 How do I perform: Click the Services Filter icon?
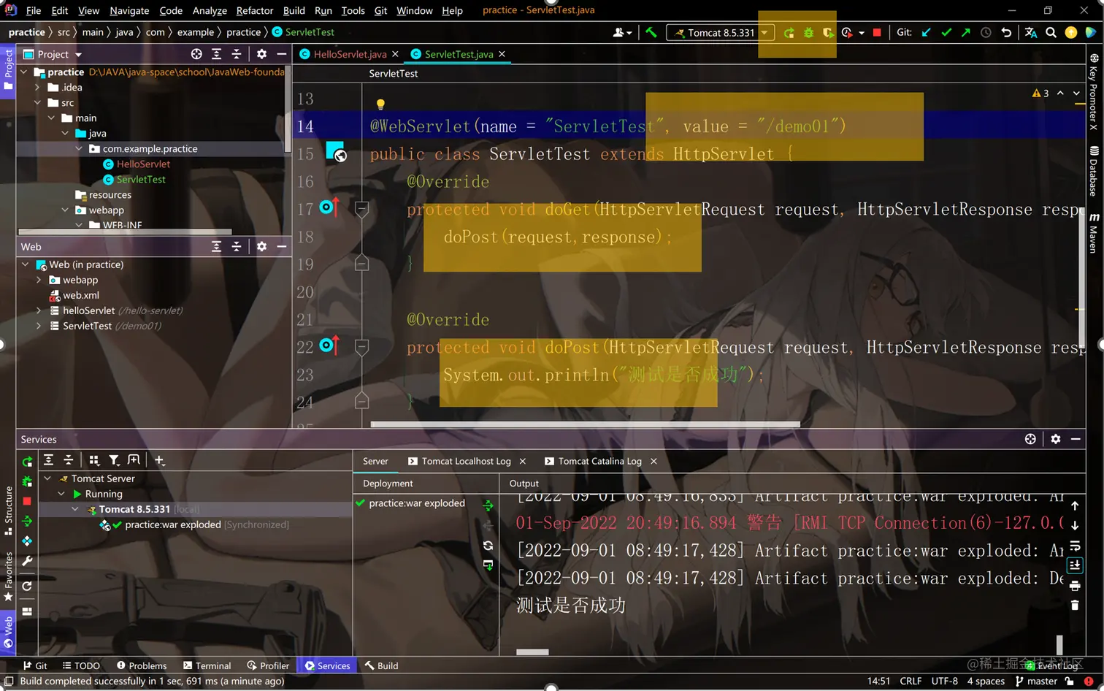click(114, 460)
